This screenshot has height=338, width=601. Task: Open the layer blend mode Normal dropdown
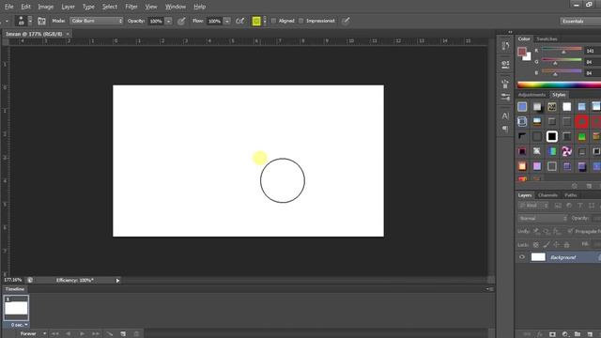543,219
